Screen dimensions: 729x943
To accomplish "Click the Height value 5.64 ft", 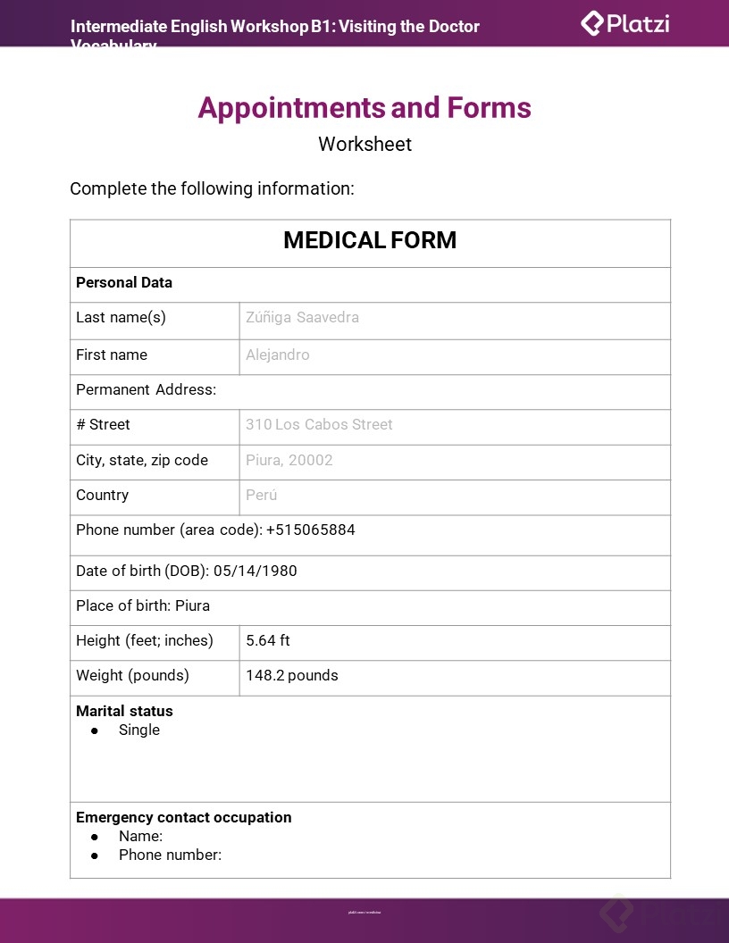I will (268, 641).
